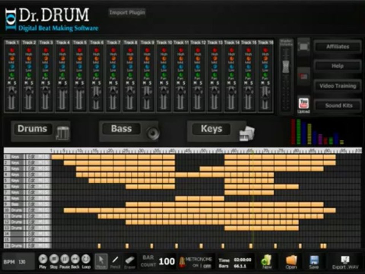The height and width of the screenshot is (274, 365).
Task: Open the Help button
Action: click(x=338, y=66)
